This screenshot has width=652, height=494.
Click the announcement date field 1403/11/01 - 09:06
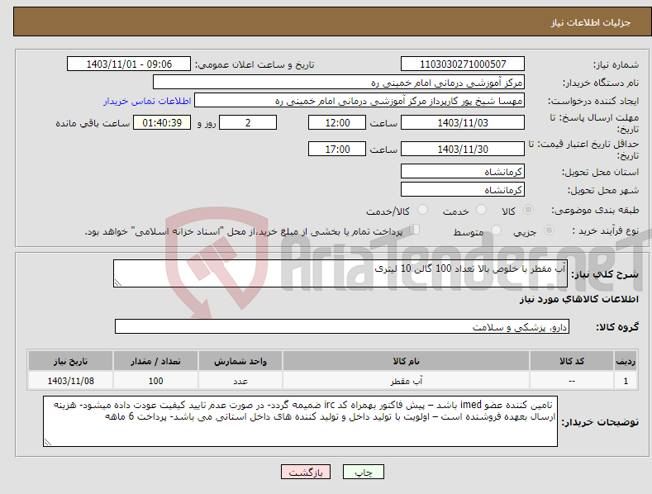coord(129,64)
